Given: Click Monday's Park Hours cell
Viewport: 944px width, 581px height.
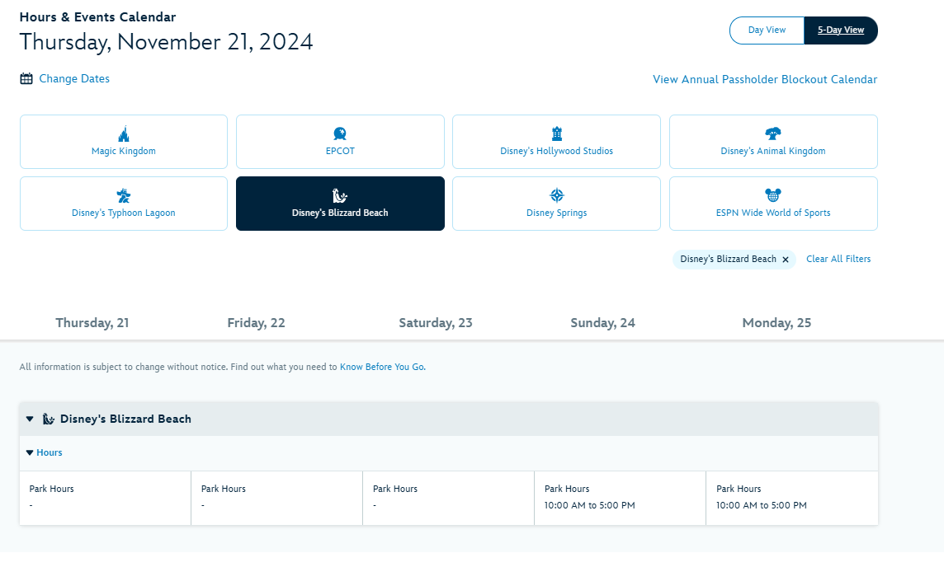Looking at the screenshot, I should tap(791, 497).
